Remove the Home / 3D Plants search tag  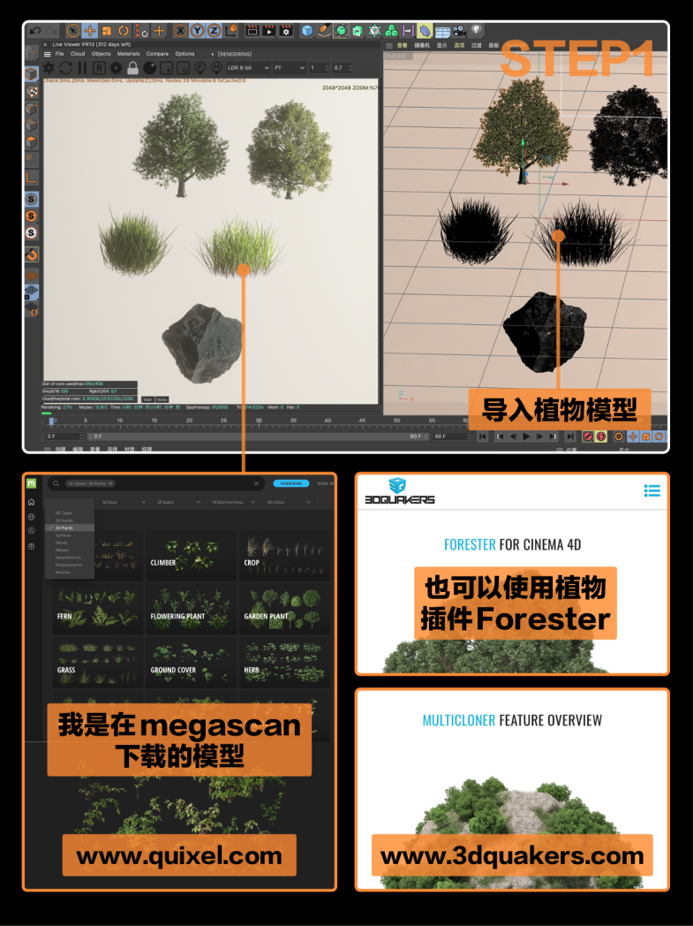coord(110,483)
